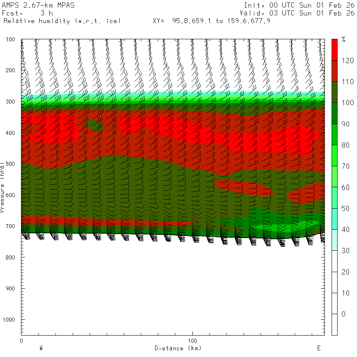This screenshot has height=357, width=357.
Task: Click the pressure axis label '800'
Action: [10, 257]
